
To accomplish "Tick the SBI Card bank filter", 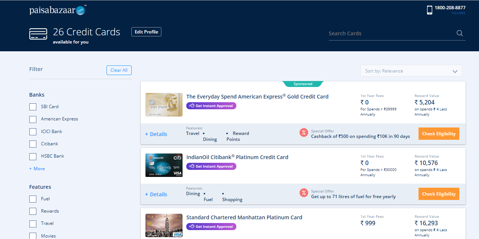I will (33, 107).
